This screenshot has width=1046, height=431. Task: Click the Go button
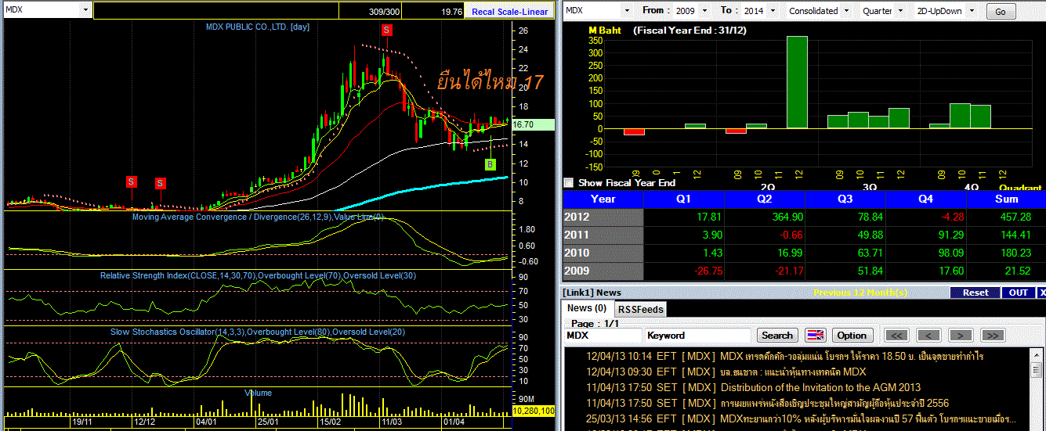point(1001,12)
